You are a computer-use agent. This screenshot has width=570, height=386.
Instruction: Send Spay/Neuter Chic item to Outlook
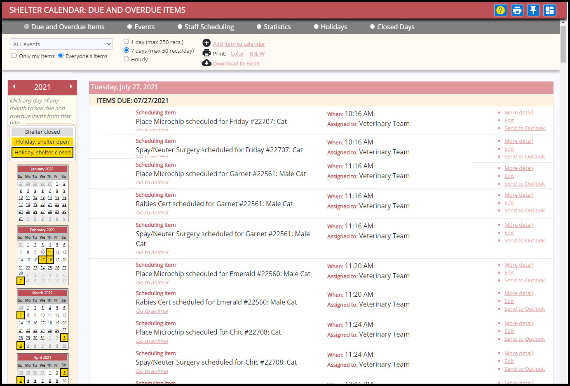524,369
